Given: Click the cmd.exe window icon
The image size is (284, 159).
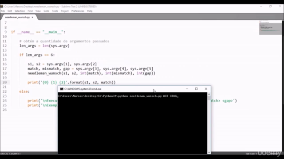Looking at the screenshot, I should 62,89.
